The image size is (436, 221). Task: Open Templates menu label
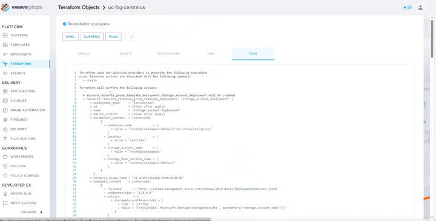pyautogui.click(x=20, y=45)
